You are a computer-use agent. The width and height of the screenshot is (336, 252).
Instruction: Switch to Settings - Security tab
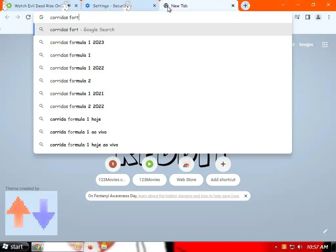pos(120,6)
